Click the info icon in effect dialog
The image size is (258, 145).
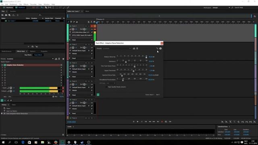[160, 48]
